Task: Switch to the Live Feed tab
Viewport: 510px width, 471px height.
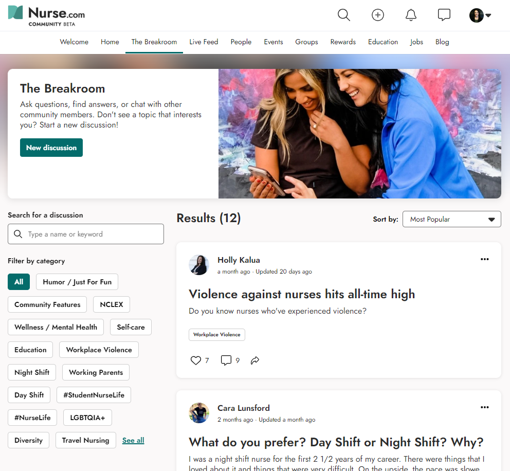Action: click(204, 42)
